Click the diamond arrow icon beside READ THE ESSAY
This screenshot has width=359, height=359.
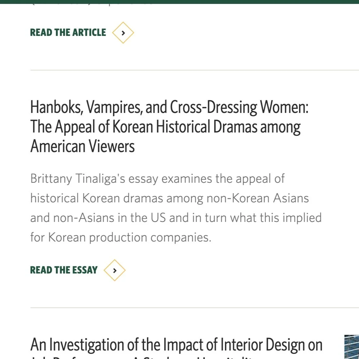point(115,270)
